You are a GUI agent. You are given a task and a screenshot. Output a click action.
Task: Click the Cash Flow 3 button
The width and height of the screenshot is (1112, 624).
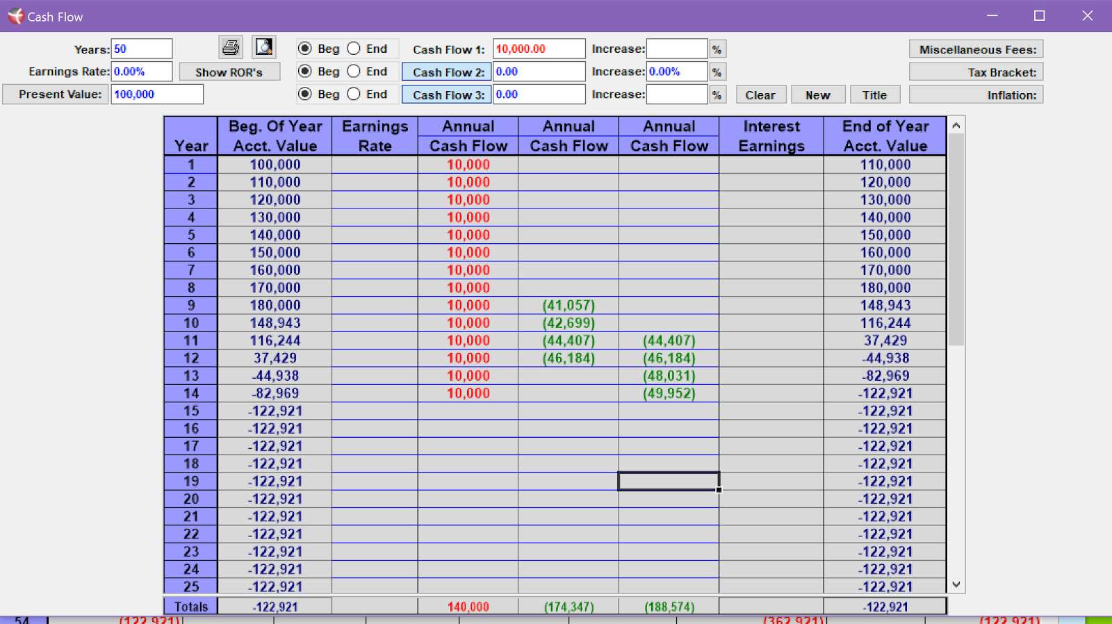[446, 95]
